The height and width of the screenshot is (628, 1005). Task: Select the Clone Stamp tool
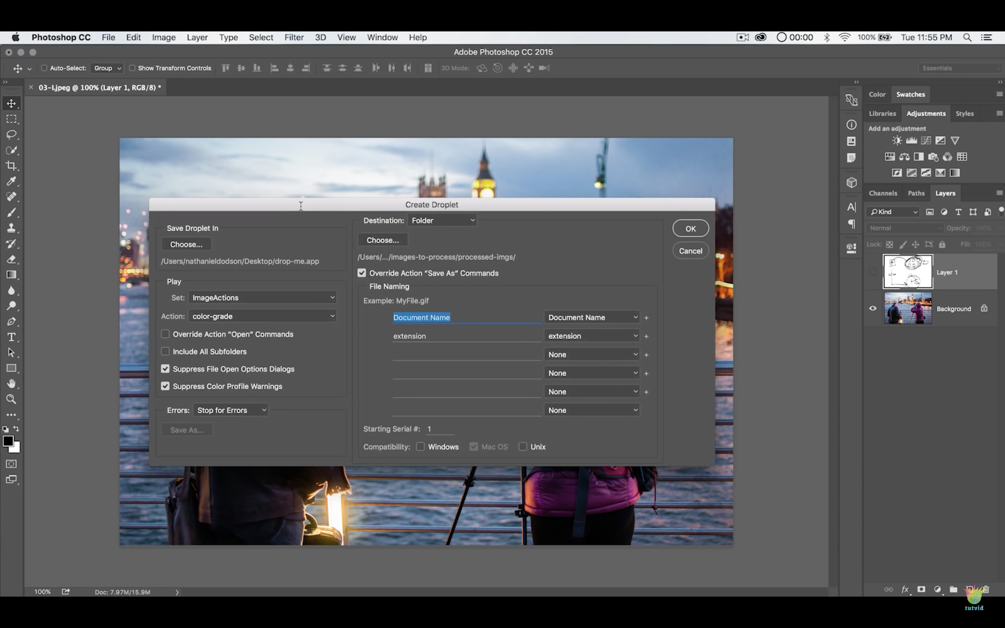point(11,228)
